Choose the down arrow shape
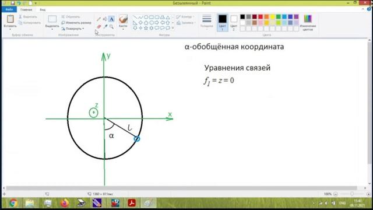The image size is (373, 210). [x=135, y=28]
